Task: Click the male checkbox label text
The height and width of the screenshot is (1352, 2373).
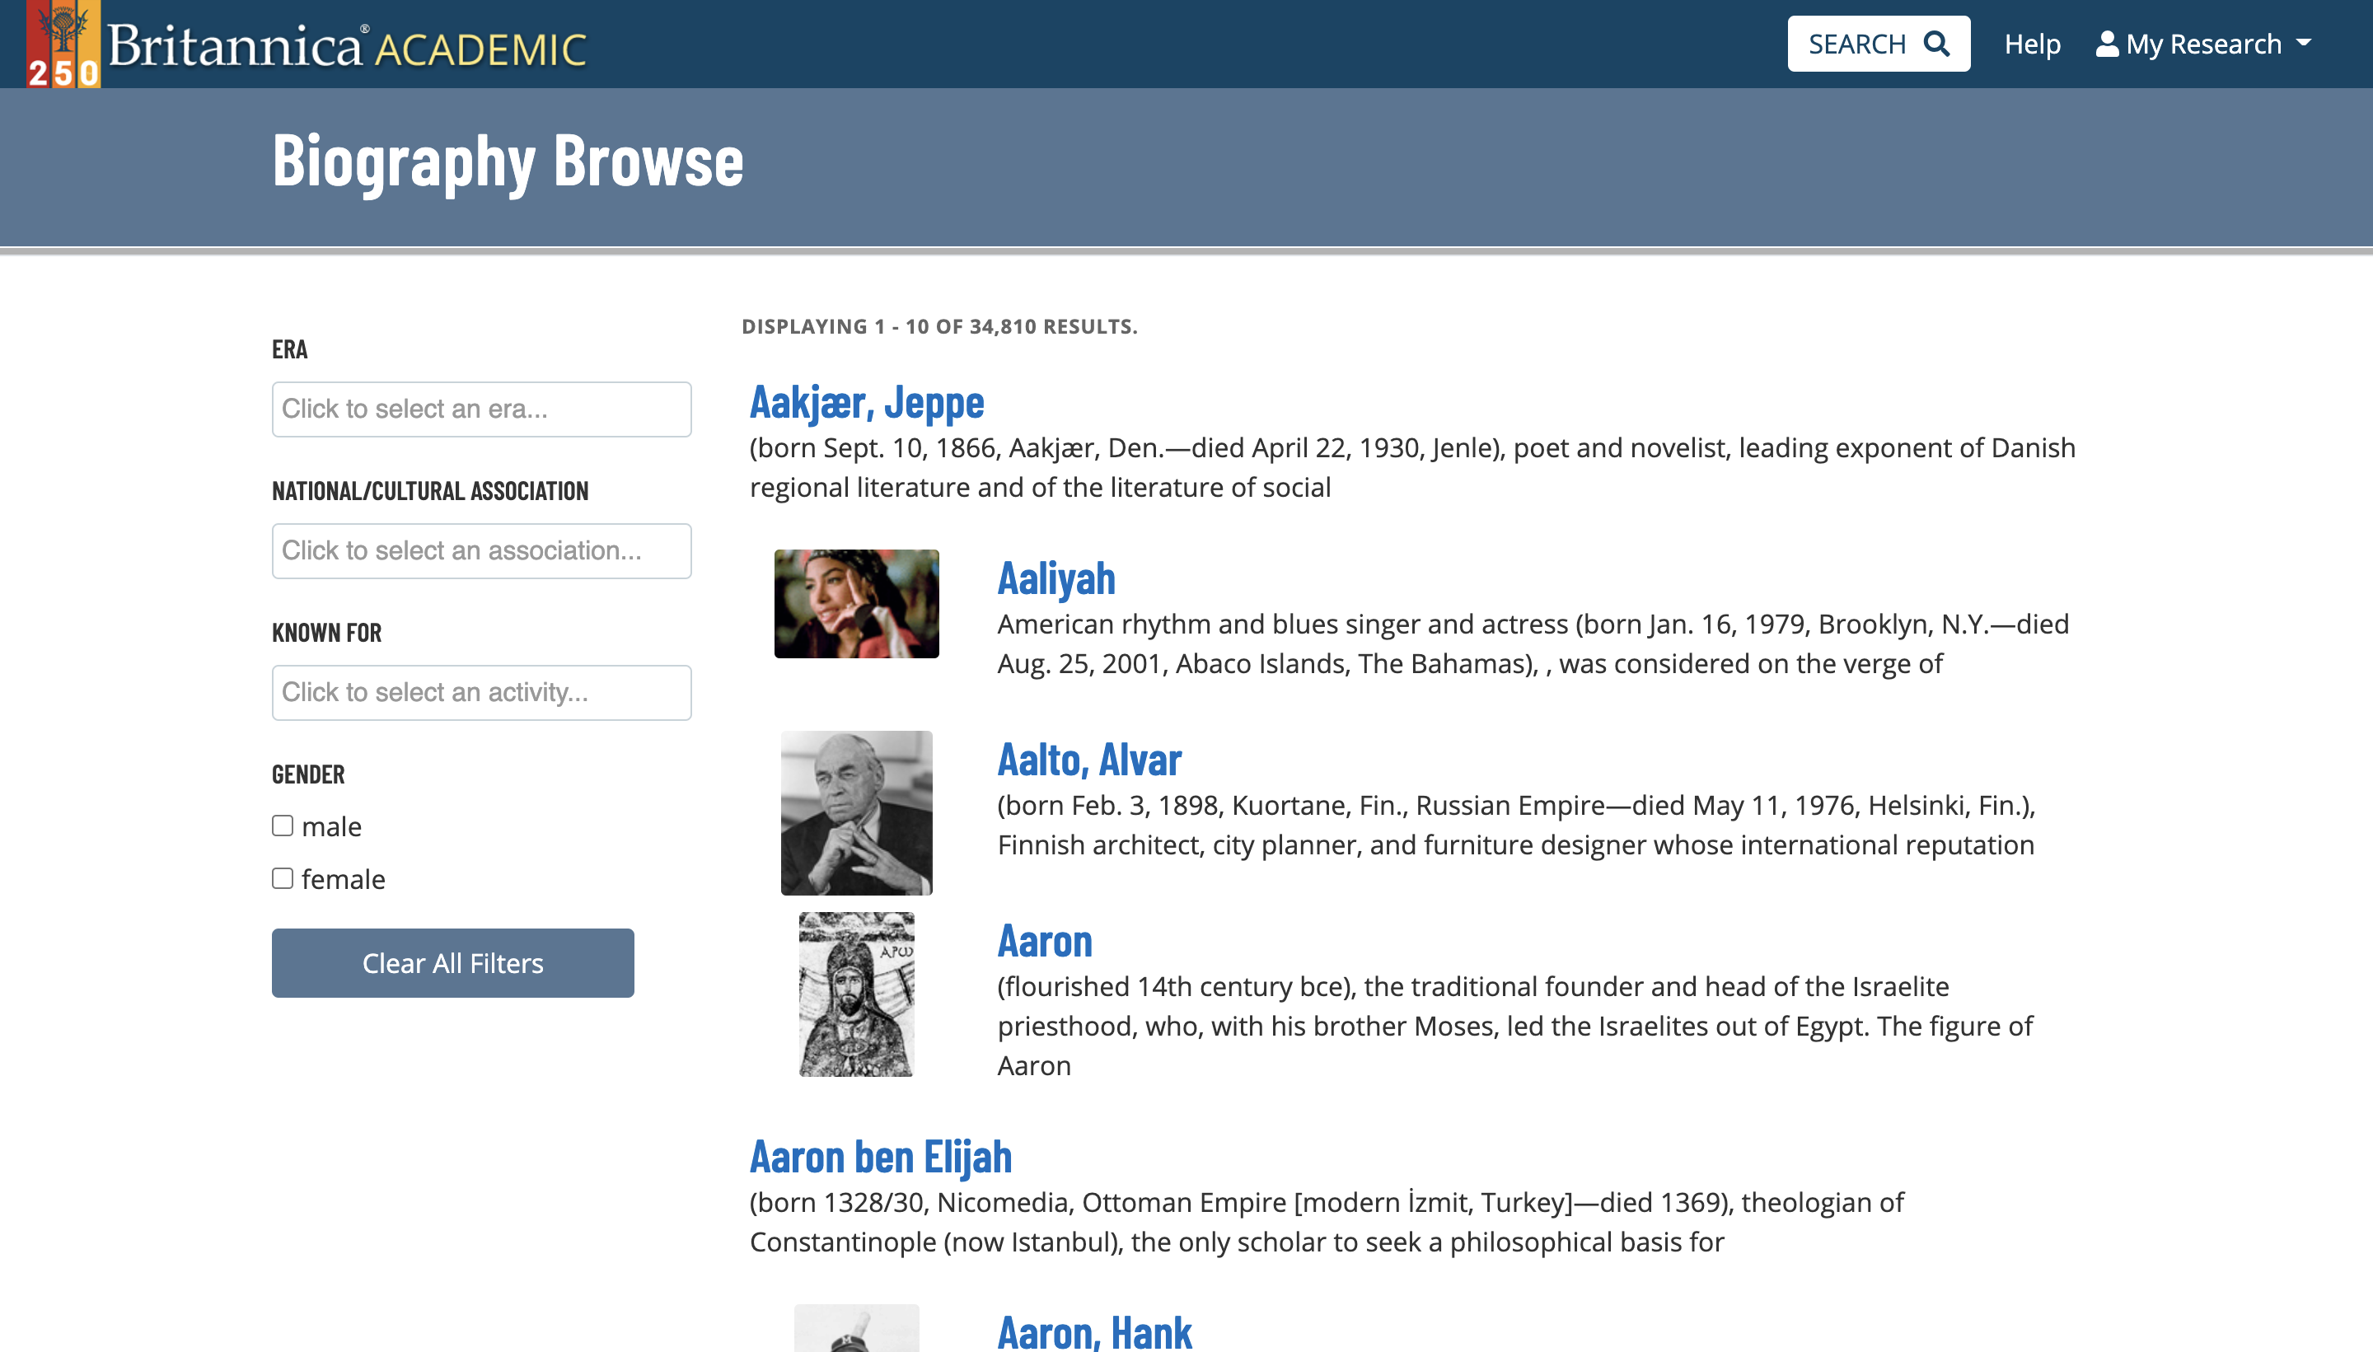Action: (x=331, y=826)
